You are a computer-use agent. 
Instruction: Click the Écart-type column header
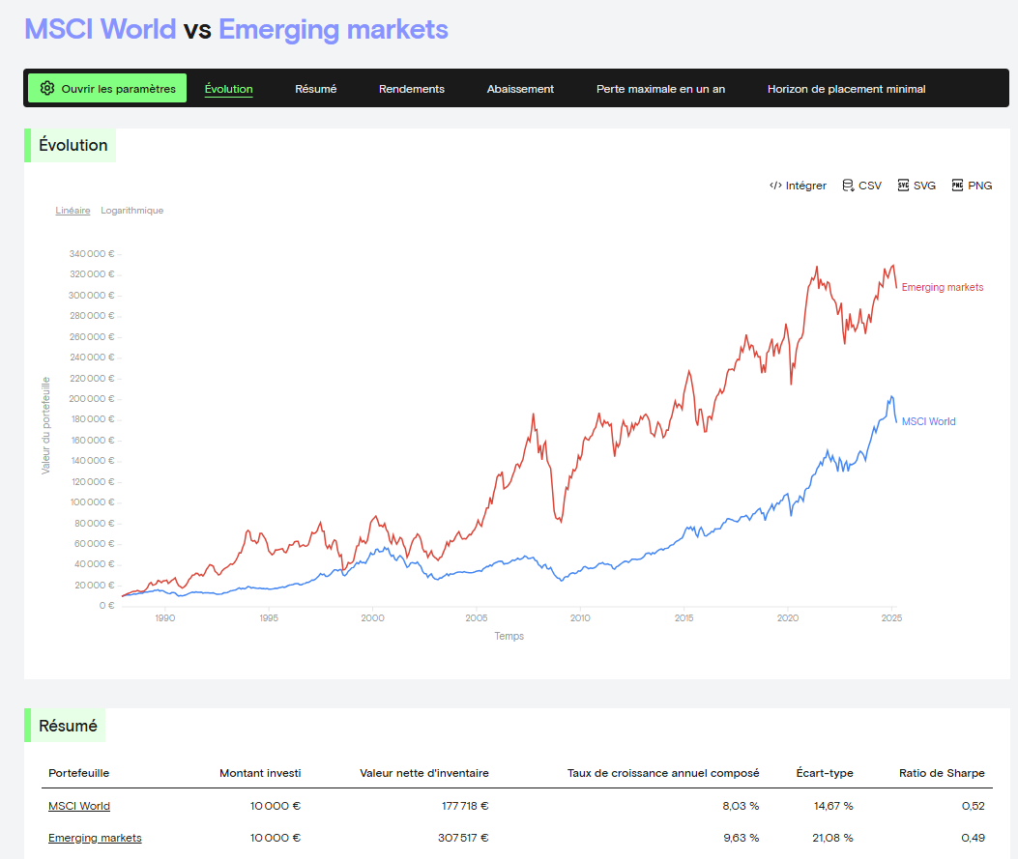coord(825,773)
